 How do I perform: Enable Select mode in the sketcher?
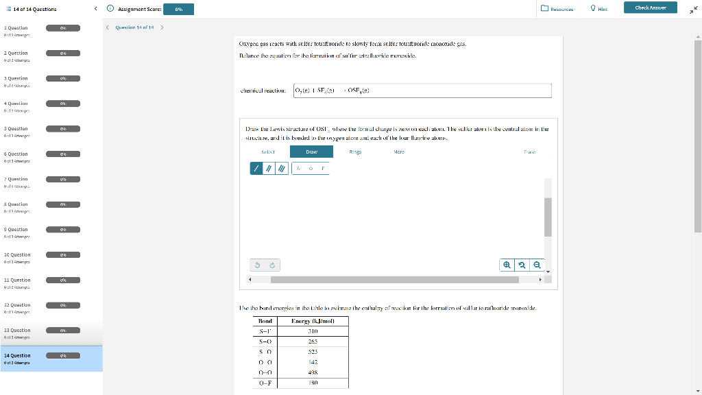coord(267,152)
